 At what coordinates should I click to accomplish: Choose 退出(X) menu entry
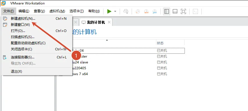[x=37, y=71]
